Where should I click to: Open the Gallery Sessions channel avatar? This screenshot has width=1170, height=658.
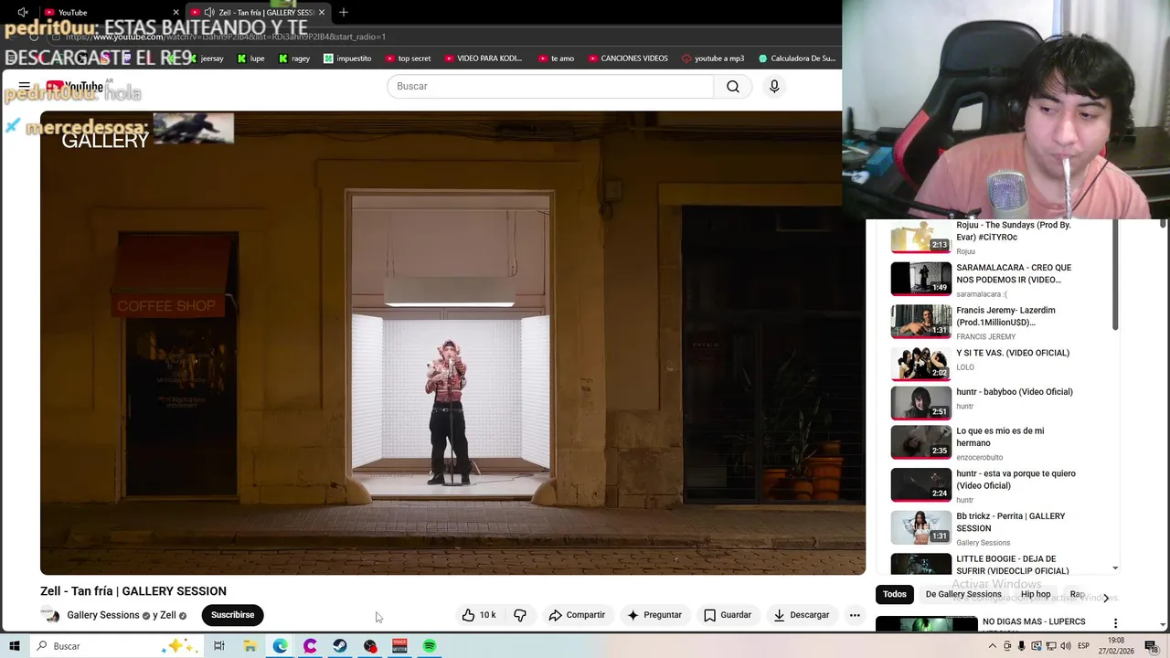(50, 615)
